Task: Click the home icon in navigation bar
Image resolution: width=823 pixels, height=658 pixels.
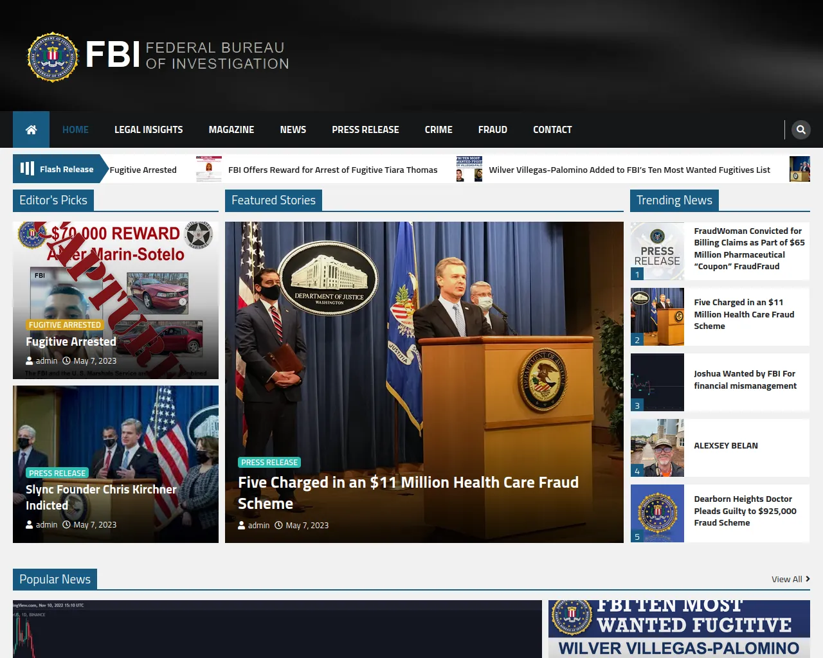Action: tap(31, 130)
